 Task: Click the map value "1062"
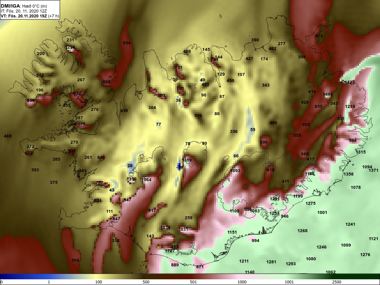click(331, 272)
